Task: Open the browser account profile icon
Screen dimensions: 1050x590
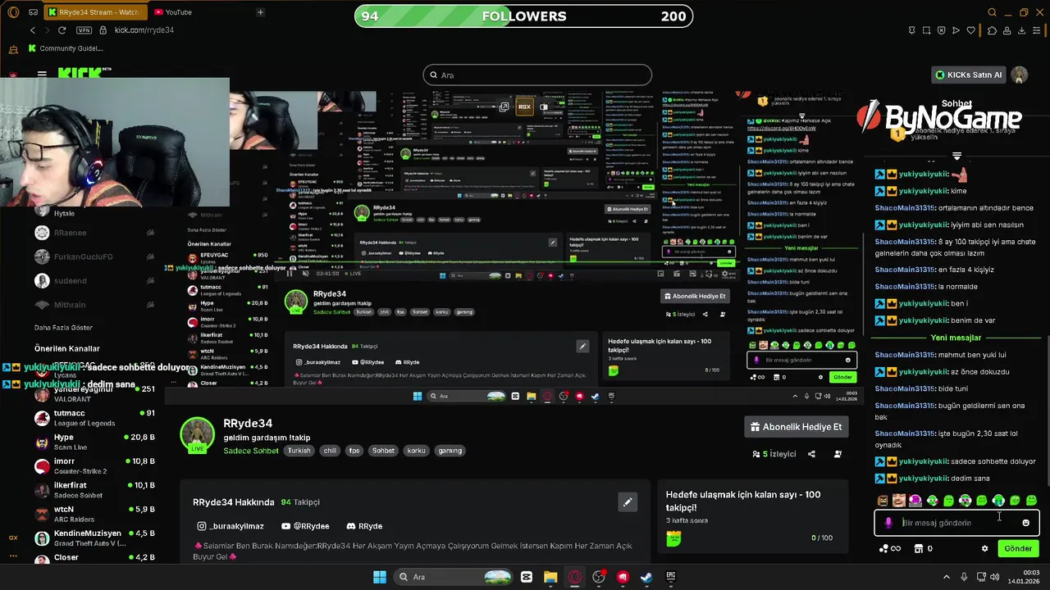Action: [x=1007, y=30]
